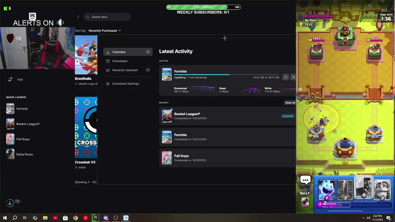Click the Fall Guys recent activity thumbnail

tap(167, 158)
